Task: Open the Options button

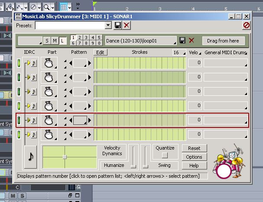Action: click(x=194, y=157)
